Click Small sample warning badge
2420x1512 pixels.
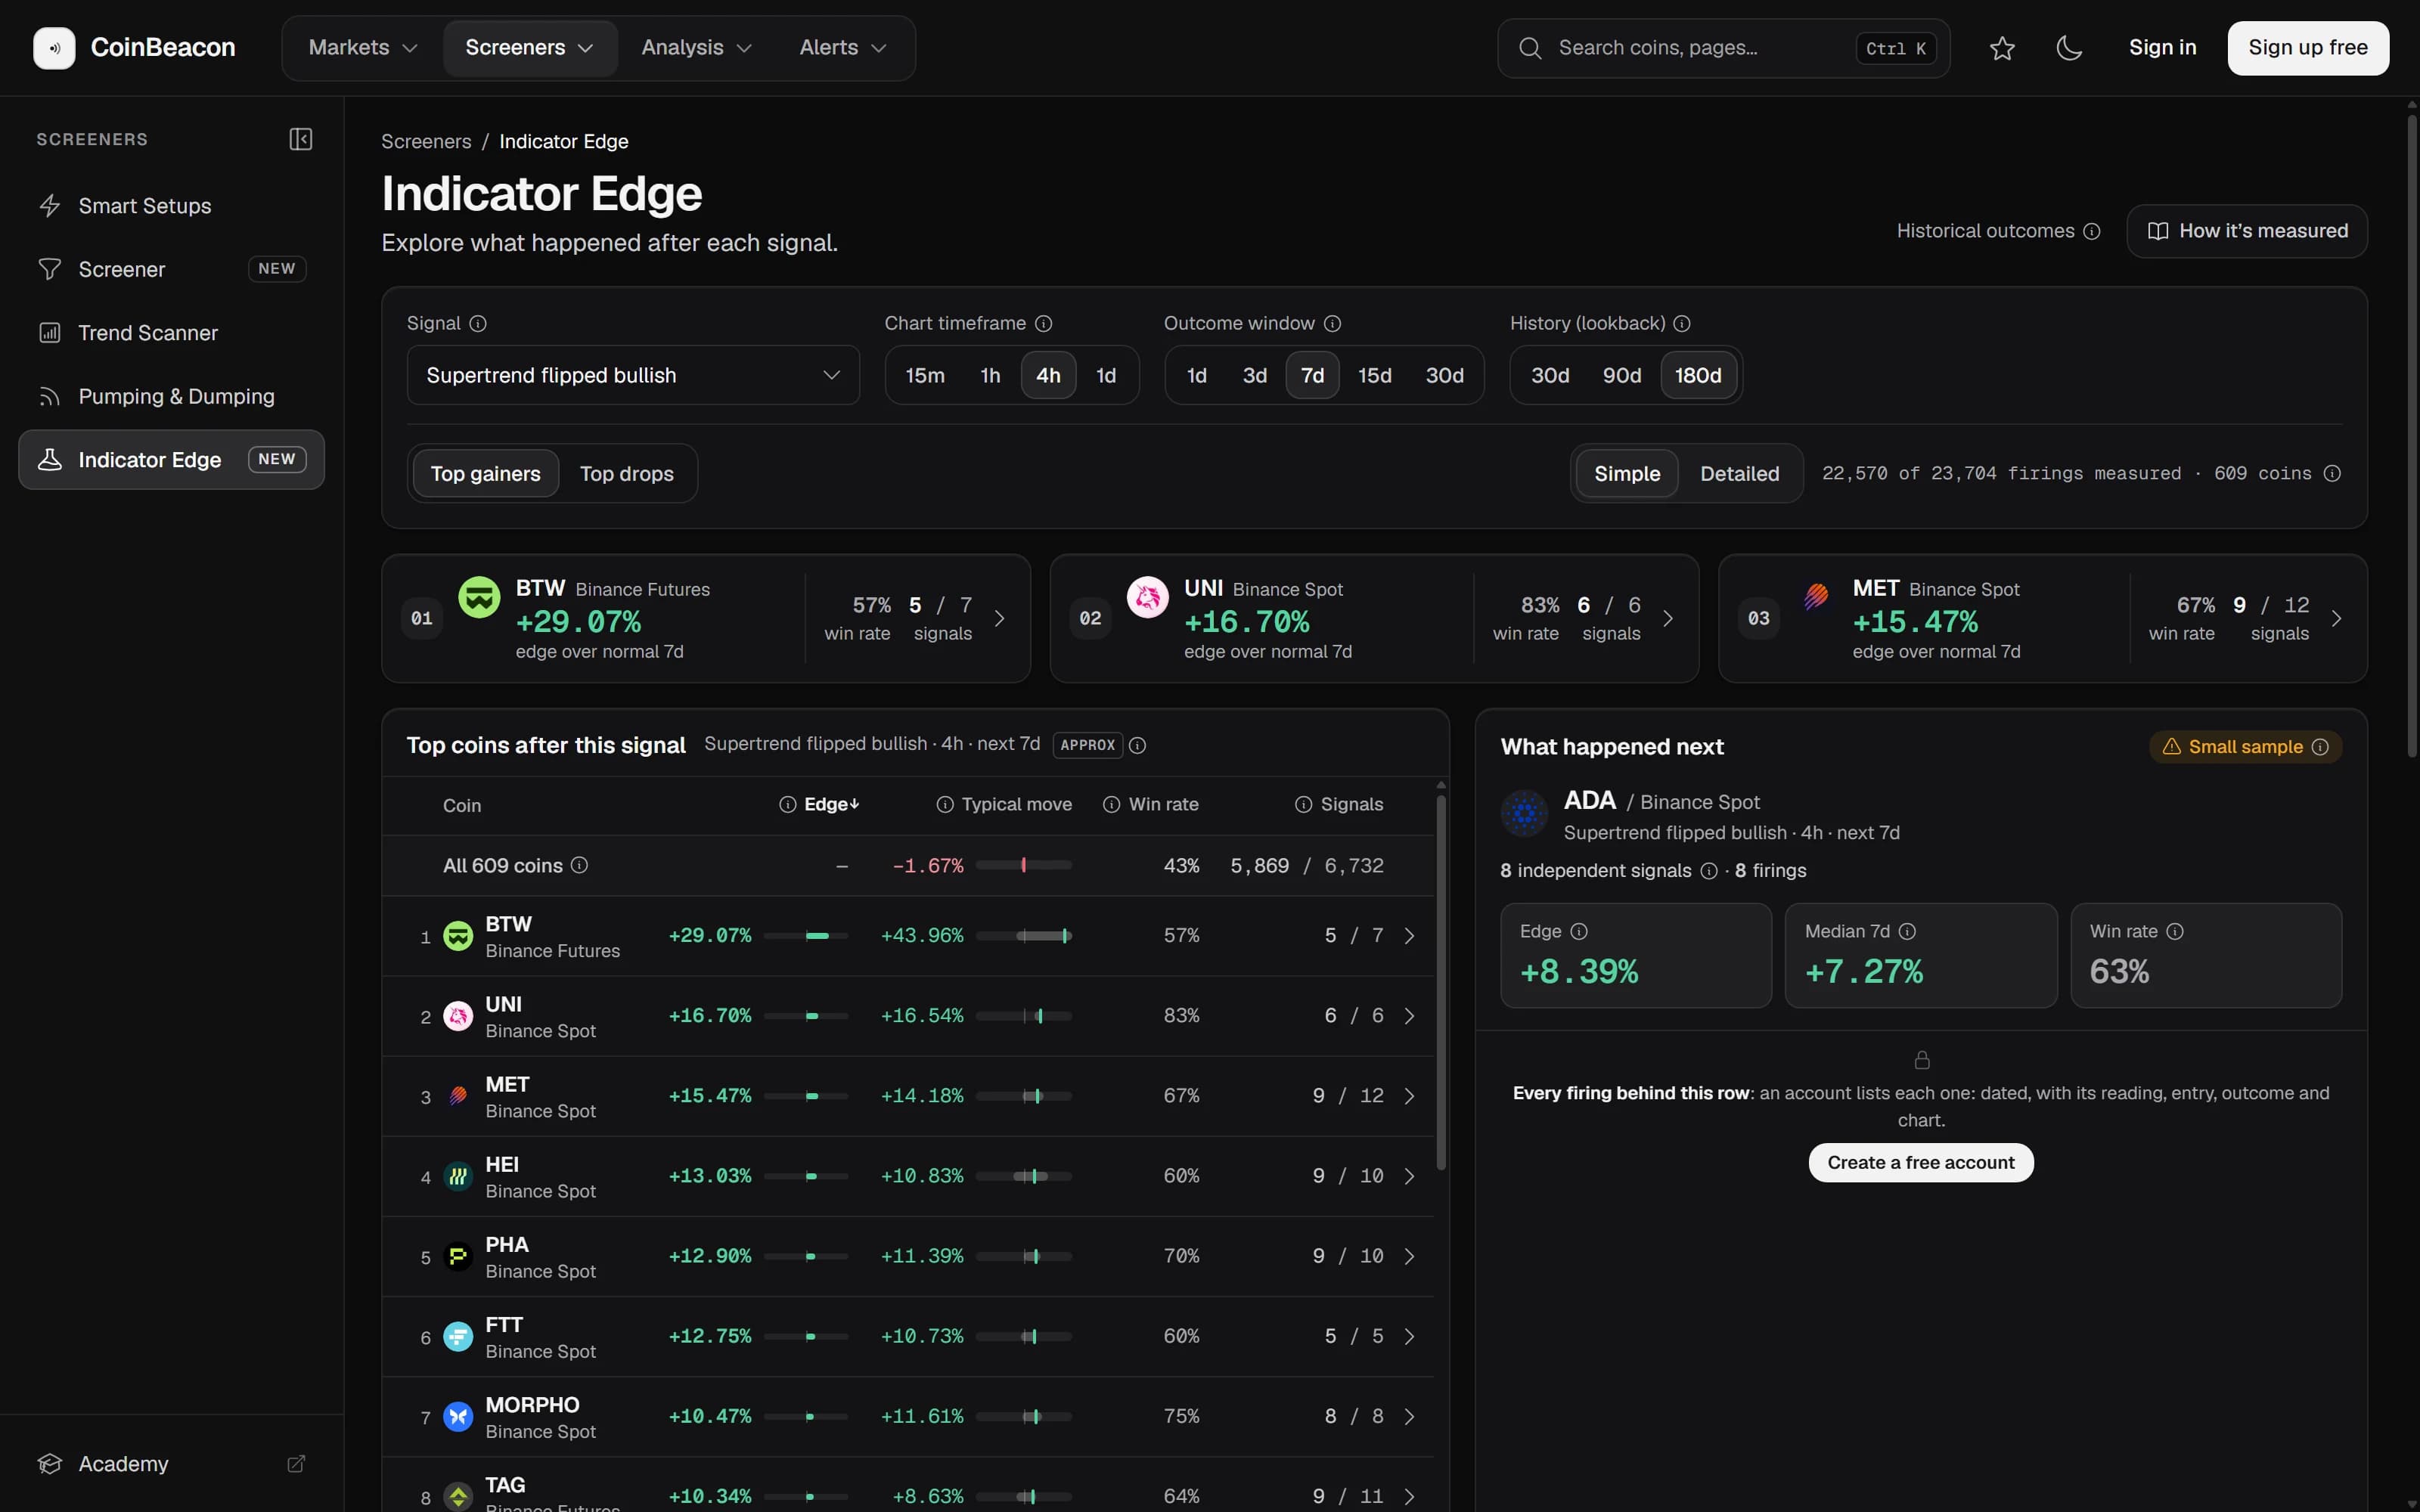pos(2245,747)
